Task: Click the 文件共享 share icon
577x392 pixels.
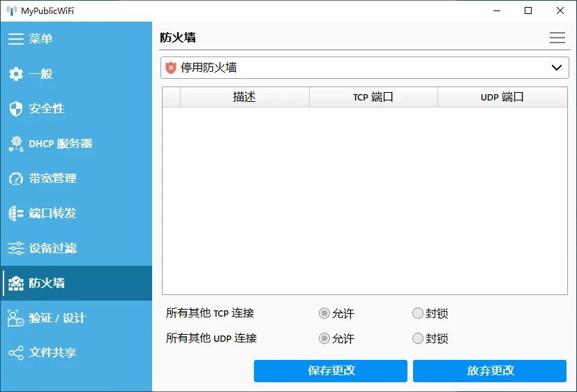Action: click(x=16, y=353)
